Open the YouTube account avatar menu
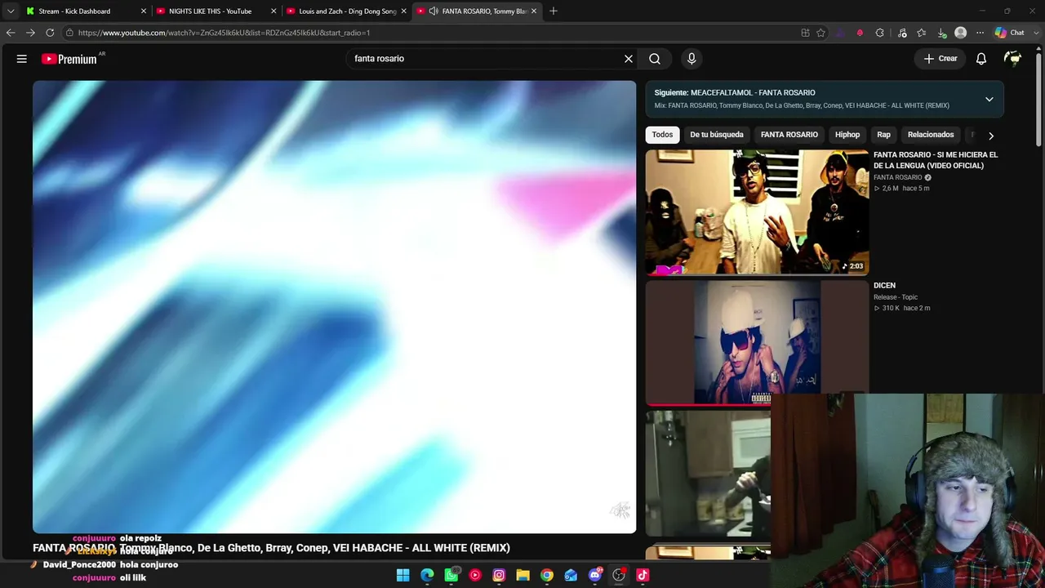 coord(1013,59)
